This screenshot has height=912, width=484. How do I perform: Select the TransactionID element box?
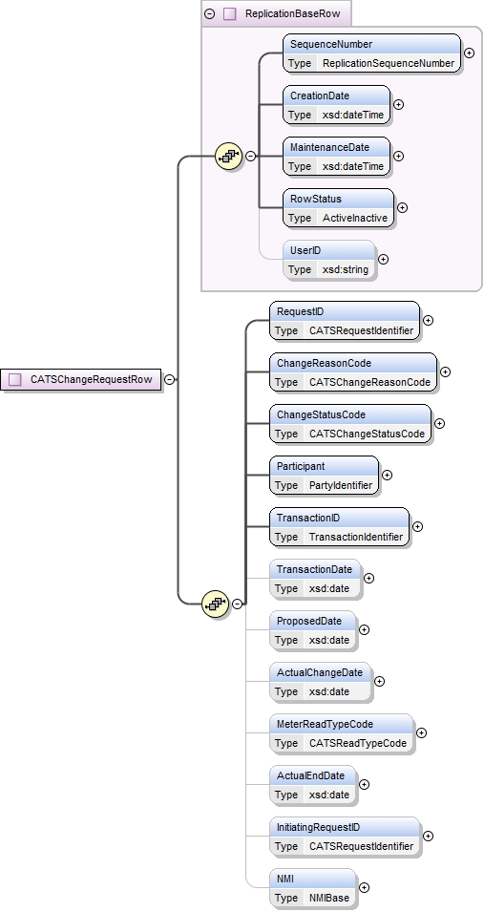coord(339,526)
